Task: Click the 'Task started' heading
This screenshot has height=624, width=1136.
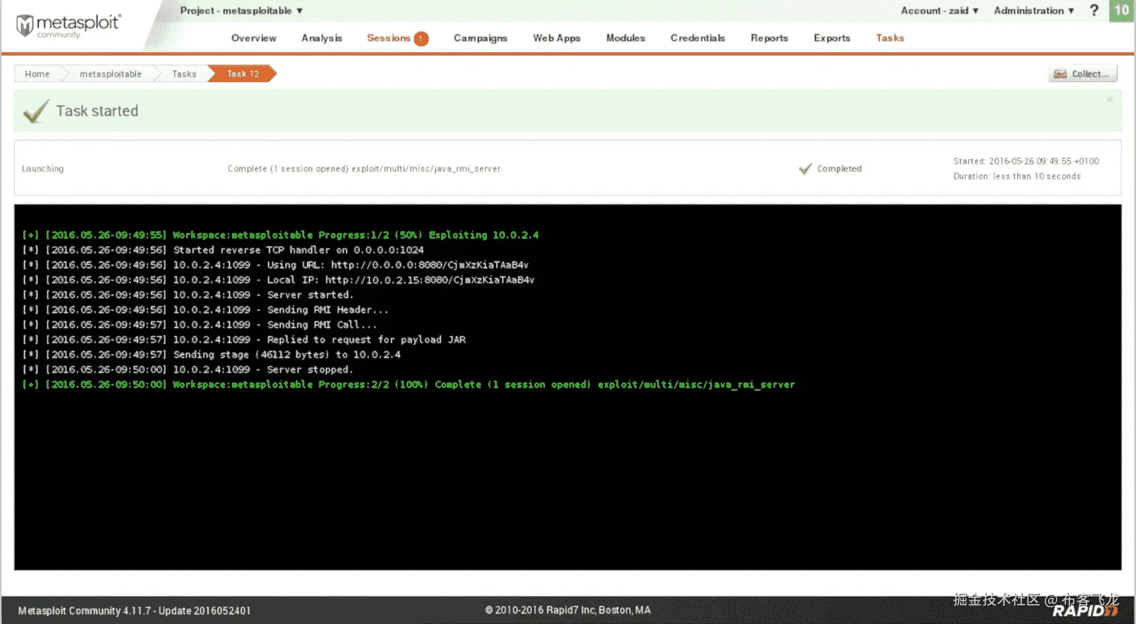Action: (97, 111)
